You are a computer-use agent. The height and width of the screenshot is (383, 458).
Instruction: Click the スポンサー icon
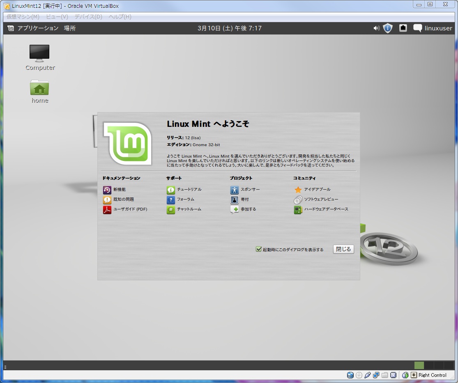pos(235,190)
